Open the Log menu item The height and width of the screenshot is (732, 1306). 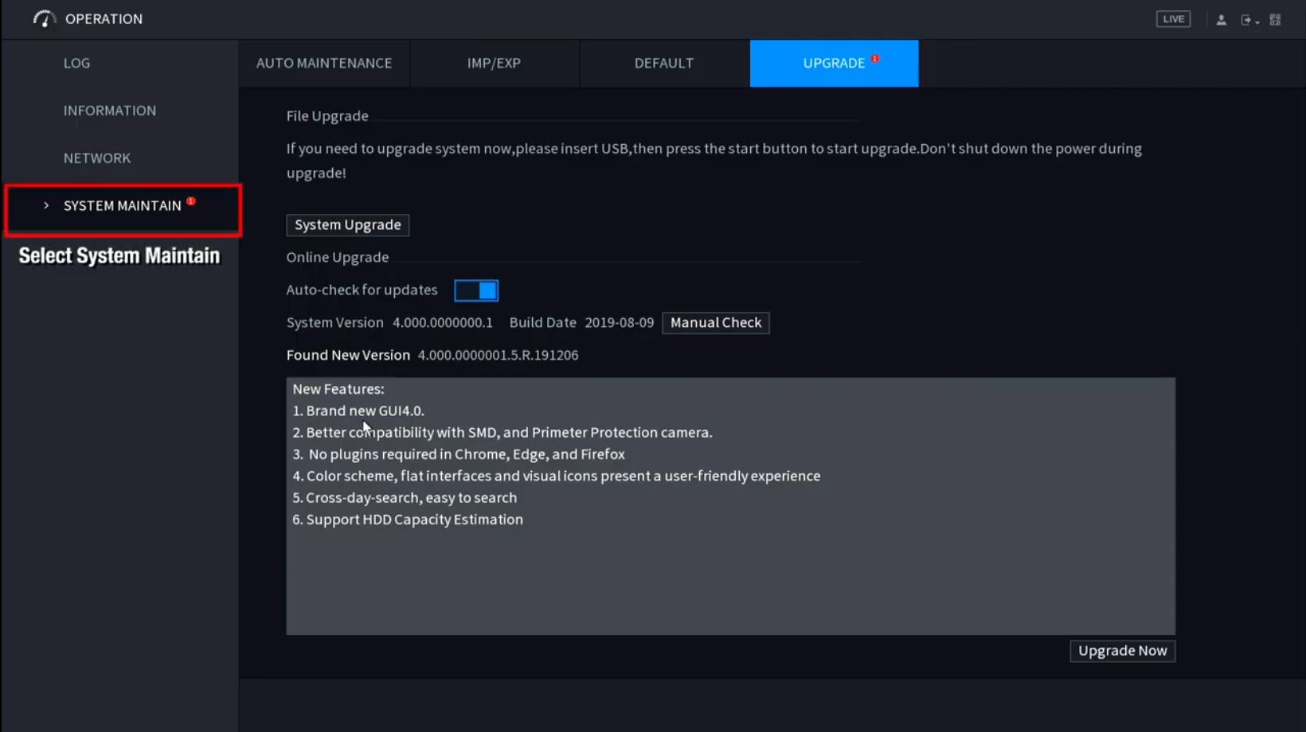point(76,63)
